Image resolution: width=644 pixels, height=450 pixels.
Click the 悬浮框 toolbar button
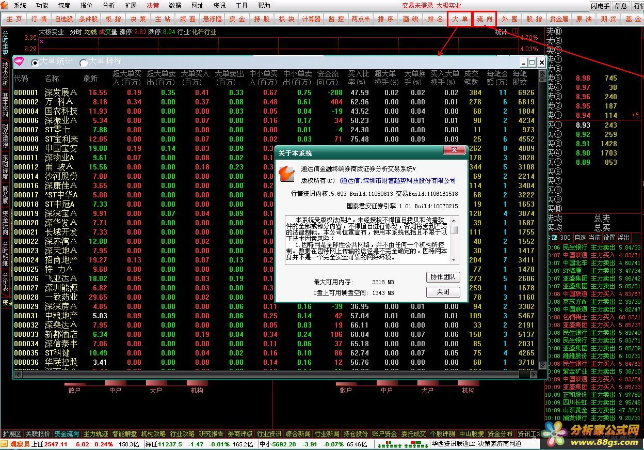click(x=212, y=19)
